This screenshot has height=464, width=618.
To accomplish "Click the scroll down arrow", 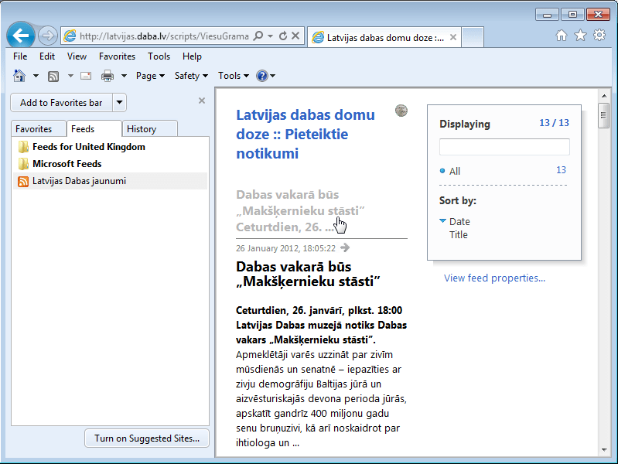I will click(604, 450).
